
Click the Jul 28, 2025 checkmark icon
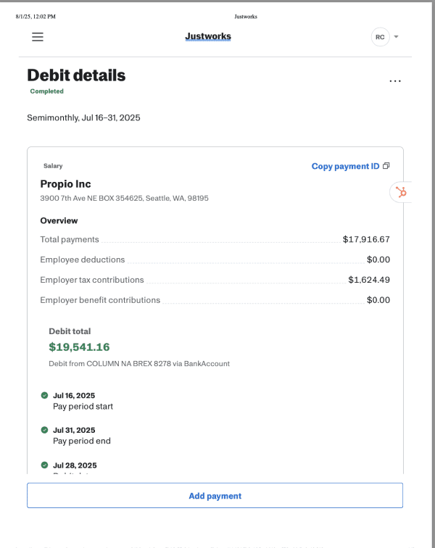tap(44, 465)
